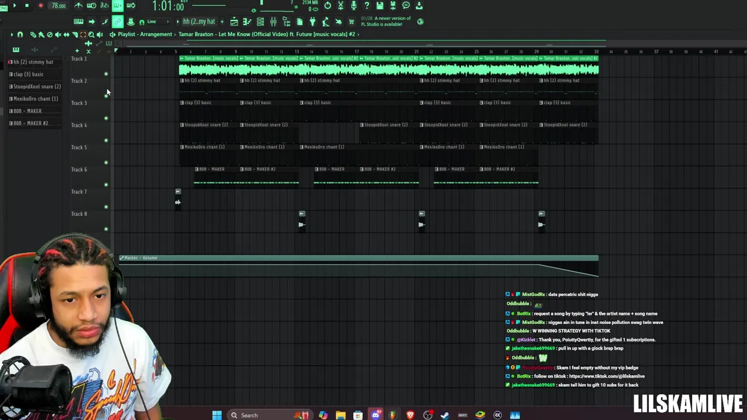Click the red Record button

coord(41,6)
